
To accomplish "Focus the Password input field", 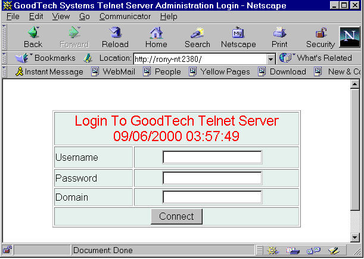I will tap(213, 178).
